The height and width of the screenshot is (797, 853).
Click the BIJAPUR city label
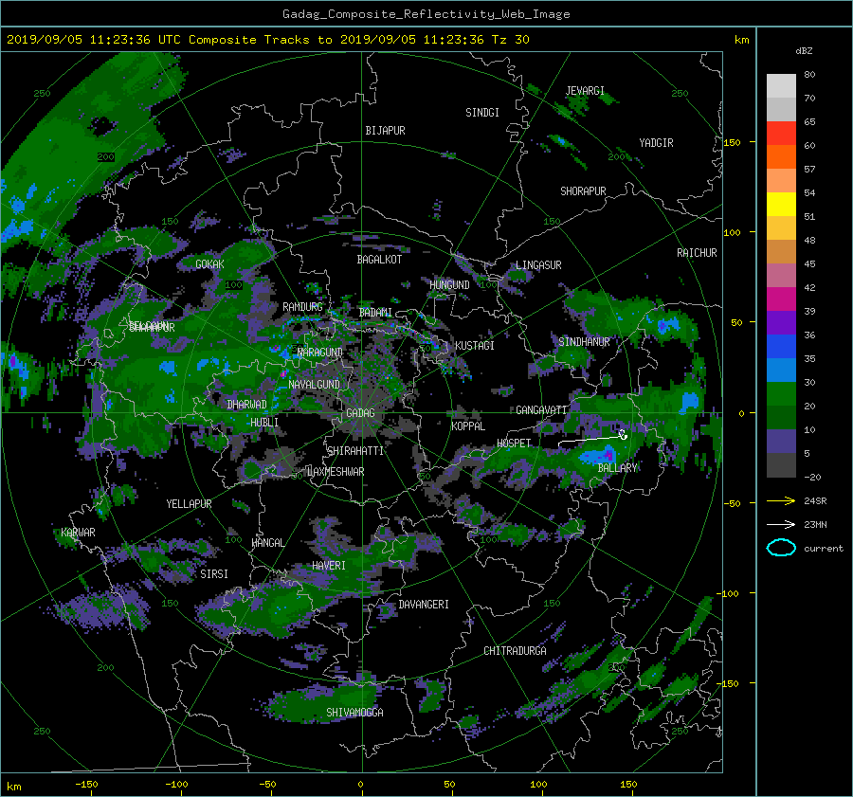pyautogui.click(x=385, y=131)
